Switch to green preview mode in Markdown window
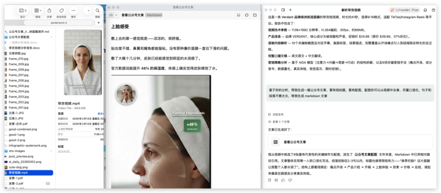Image resolution: width=441 pixels, height=193 pixels. click(116, 15)
